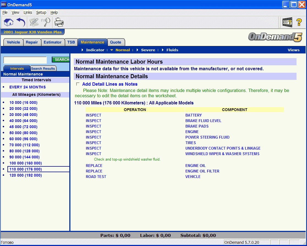This screenshot has height=246, width=307.
Task: Click the Home toolbar icon
Action: [9, 22]
